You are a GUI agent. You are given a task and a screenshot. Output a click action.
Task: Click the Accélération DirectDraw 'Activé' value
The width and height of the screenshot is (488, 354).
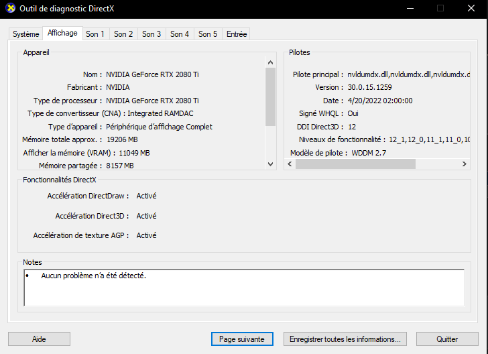pyautogui.click(x=146, y=196)
